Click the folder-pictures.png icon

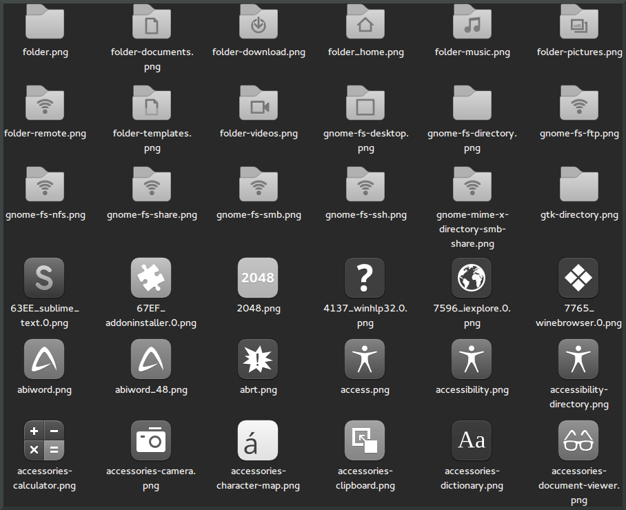click(579, 21)
